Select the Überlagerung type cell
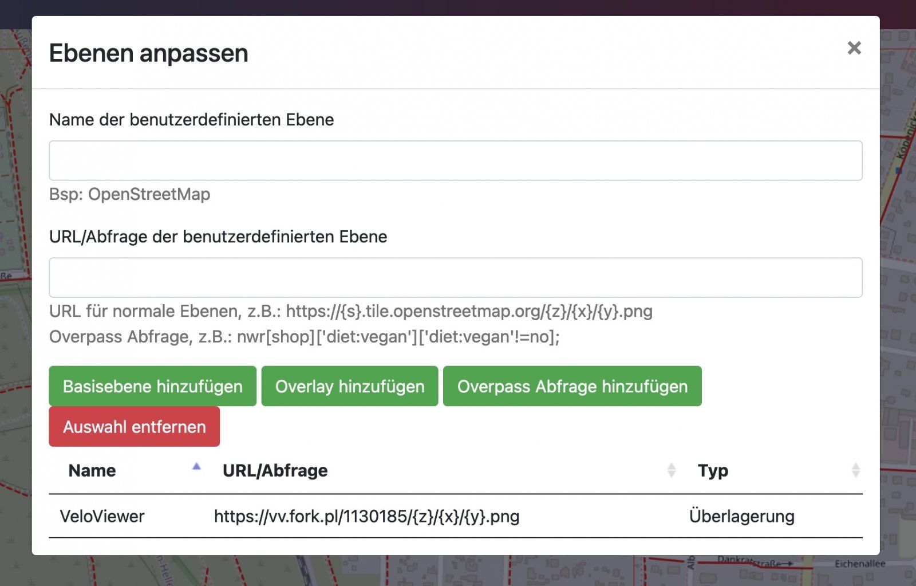Image resolution: width=916 pixels, height=586 pixels. point(741,517)
